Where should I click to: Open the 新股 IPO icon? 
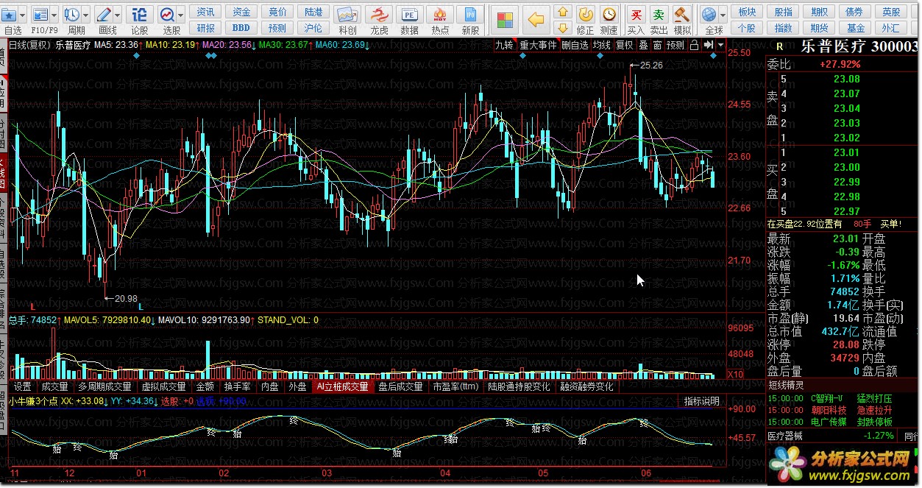pyautogui.click(x=471, y=15)
